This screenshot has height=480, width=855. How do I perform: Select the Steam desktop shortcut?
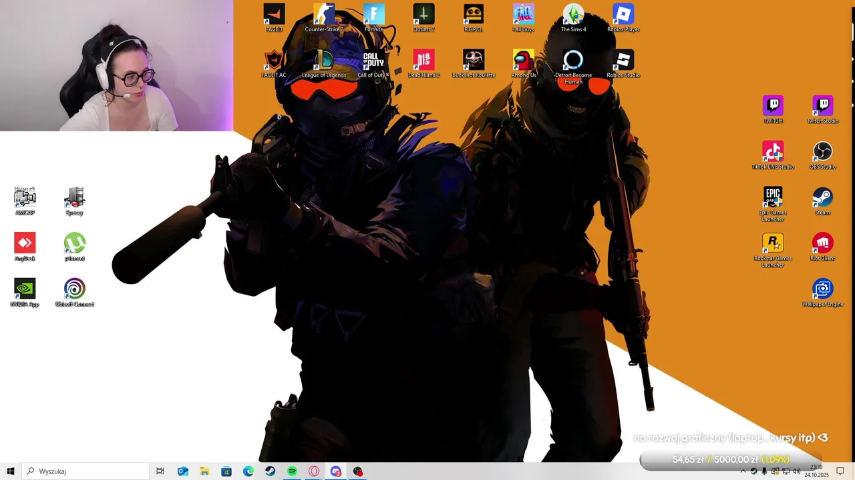pyautogui.click(x=822, y=201)
